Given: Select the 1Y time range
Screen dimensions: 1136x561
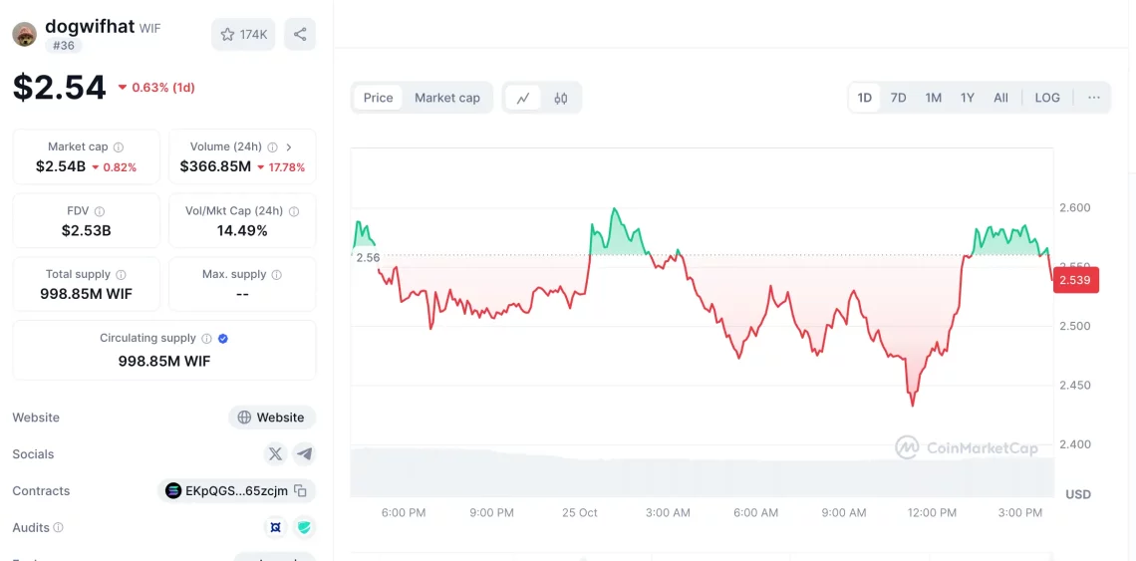Looking at the screenshot, I should pos(967,98).
